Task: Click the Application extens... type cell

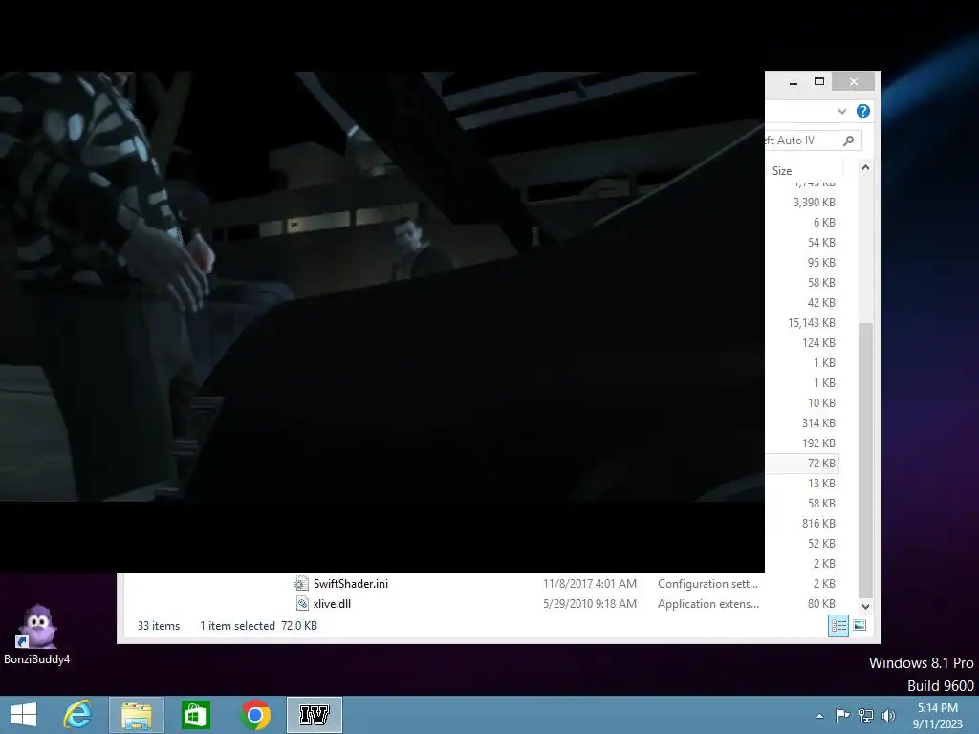Action: pyautogui.click(x=708, y=604)
